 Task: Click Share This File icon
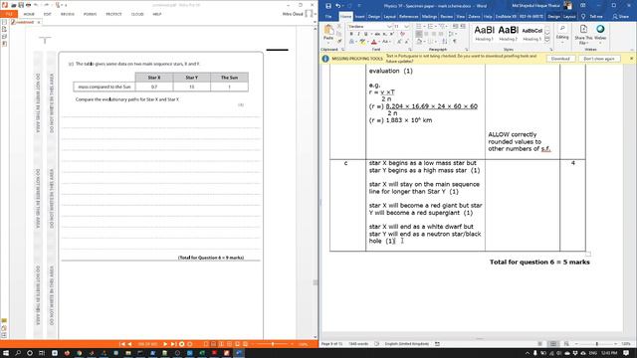(583, 29)
